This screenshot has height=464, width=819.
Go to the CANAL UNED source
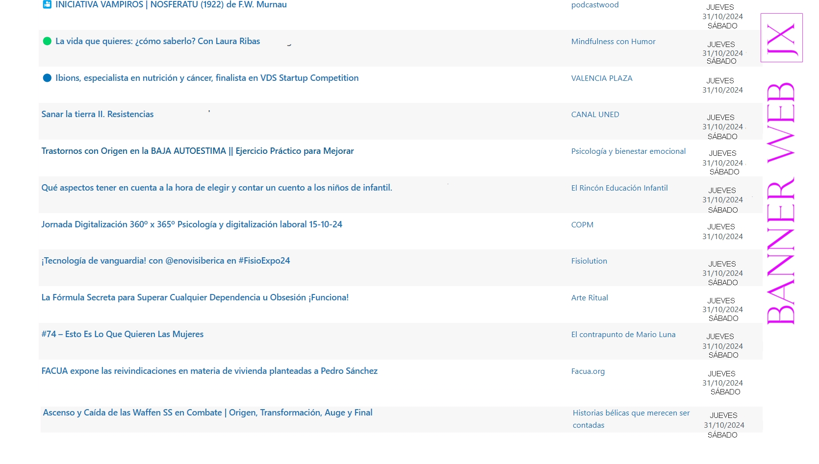[x=595, y=115]
